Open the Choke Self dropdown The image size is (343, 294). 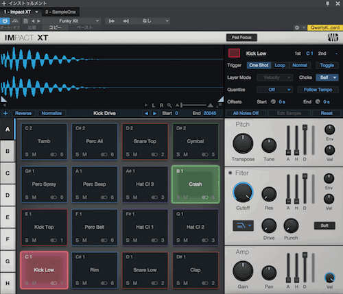327,77
